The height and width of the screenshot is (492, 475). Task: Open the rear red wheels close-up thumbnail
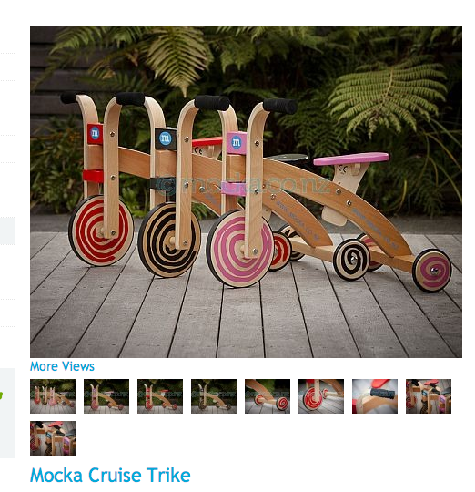pos(268,396)
